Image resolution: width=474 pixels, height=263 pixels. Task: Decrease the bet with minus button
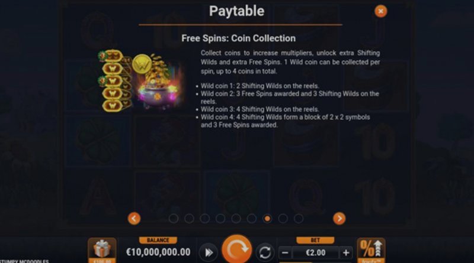[285, 252]
